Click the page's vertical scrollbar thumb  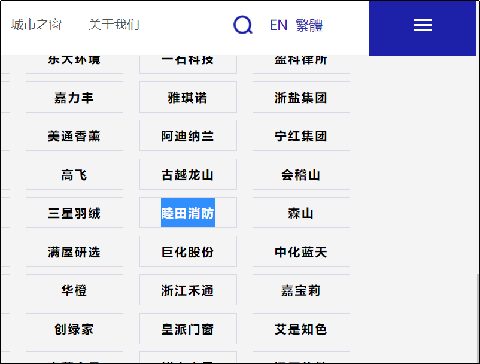478,318
